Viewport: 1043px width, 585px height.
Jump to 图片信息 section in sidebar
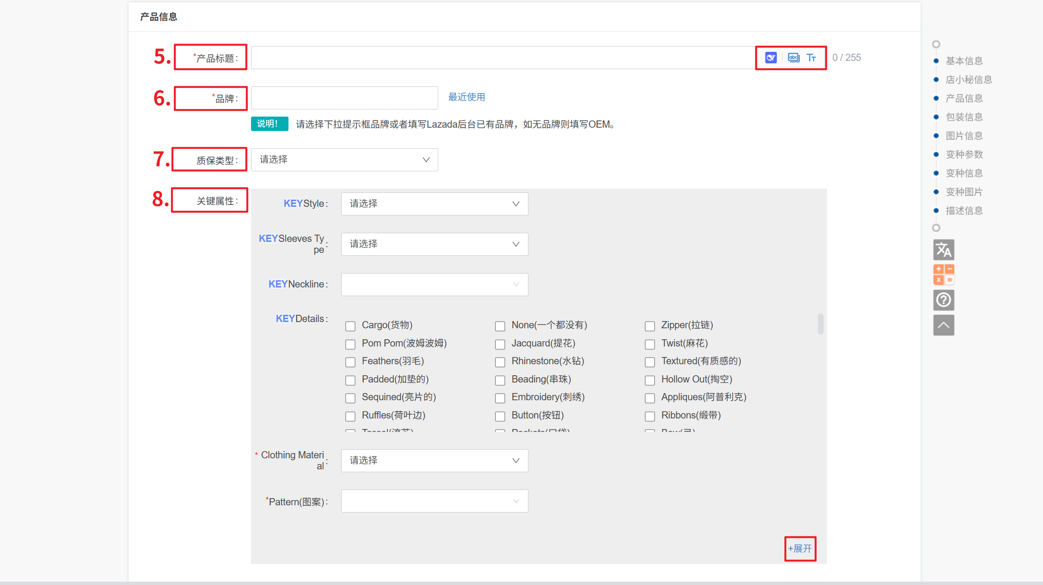pos(964,136)
